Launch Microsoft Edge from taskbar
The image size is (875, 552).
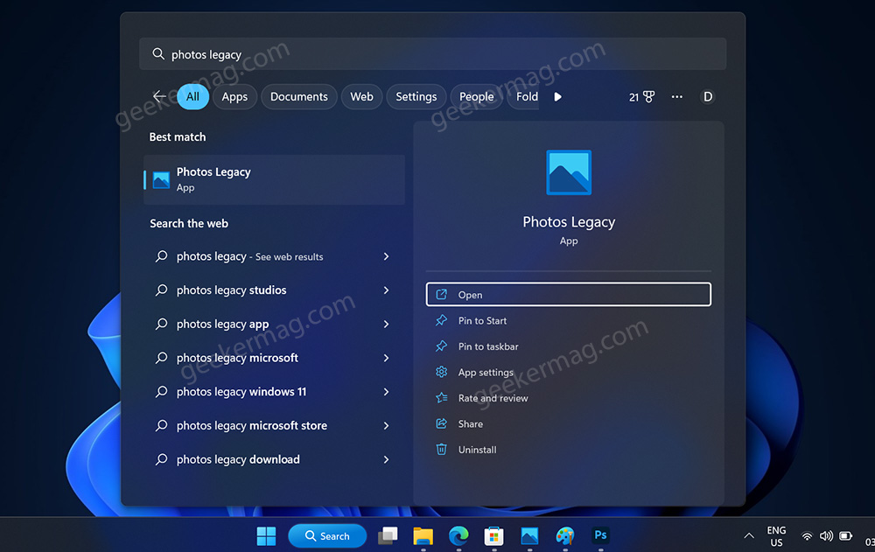[458, 535]
